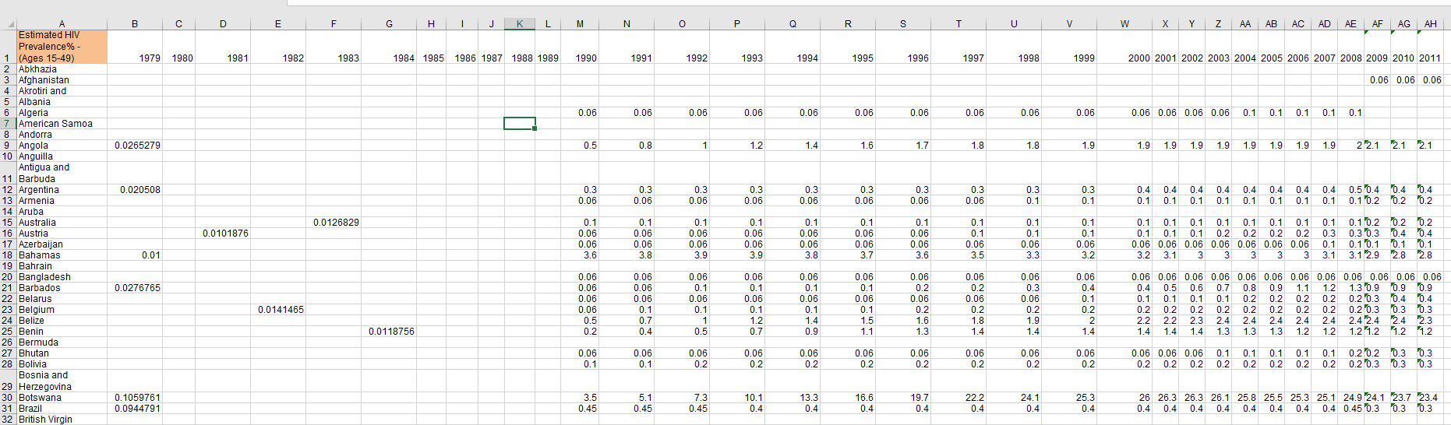Click Botswana 1997 value 22.2

[x=959, y=398]
